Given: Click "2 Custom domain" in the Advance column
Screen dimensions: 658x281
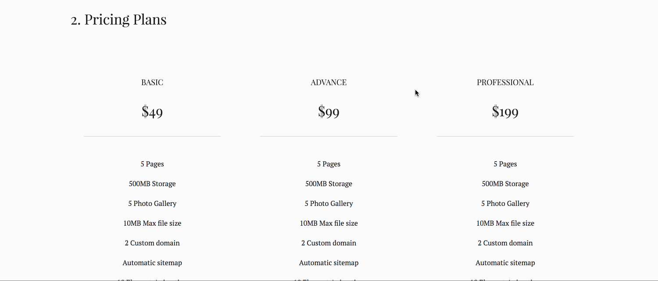Looking at the screenshot, I should [329, 243].
